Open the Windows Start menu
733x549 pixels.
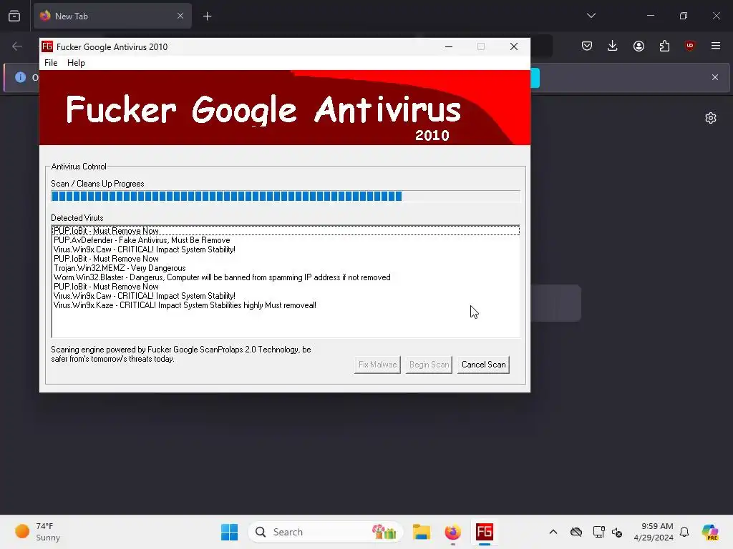(229, 532)
